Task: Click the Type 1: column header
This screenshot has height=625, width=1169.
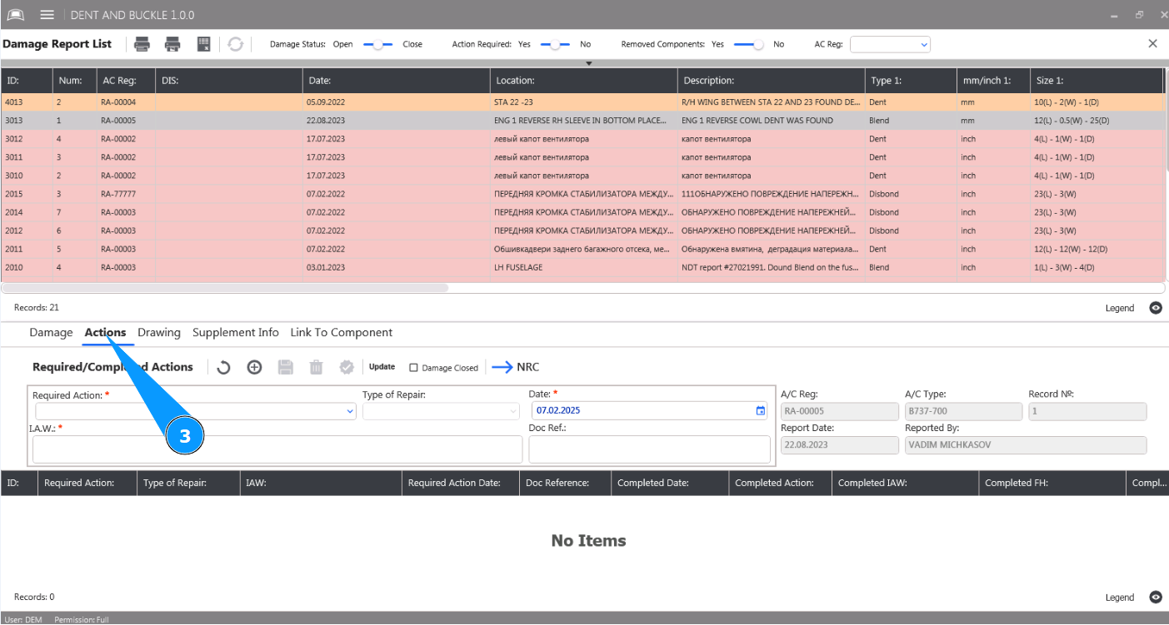Action: point(911,81)
